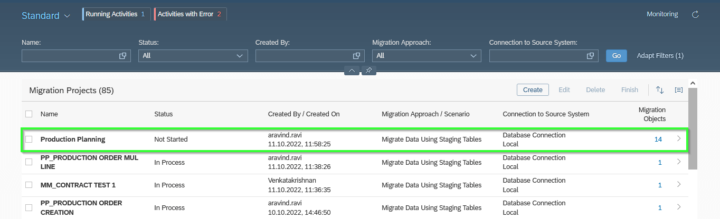Click the refresh icon beside Monitoring
This screenshot has width=720, height=219.
(695, 15)
